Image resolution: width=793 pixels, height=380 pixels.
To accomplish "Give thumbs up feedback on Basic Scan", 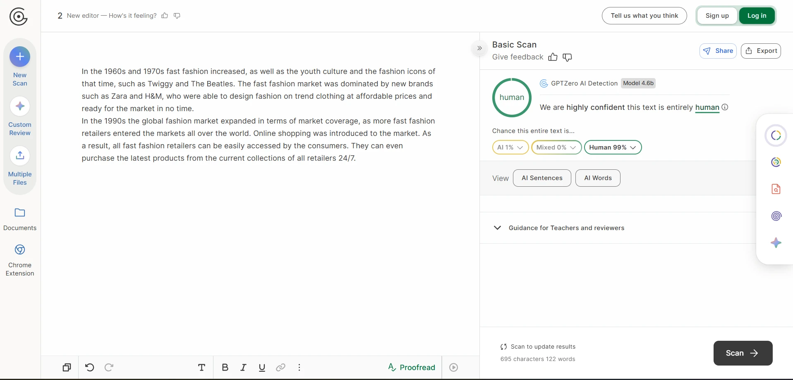I will click(x=553, y=57).
